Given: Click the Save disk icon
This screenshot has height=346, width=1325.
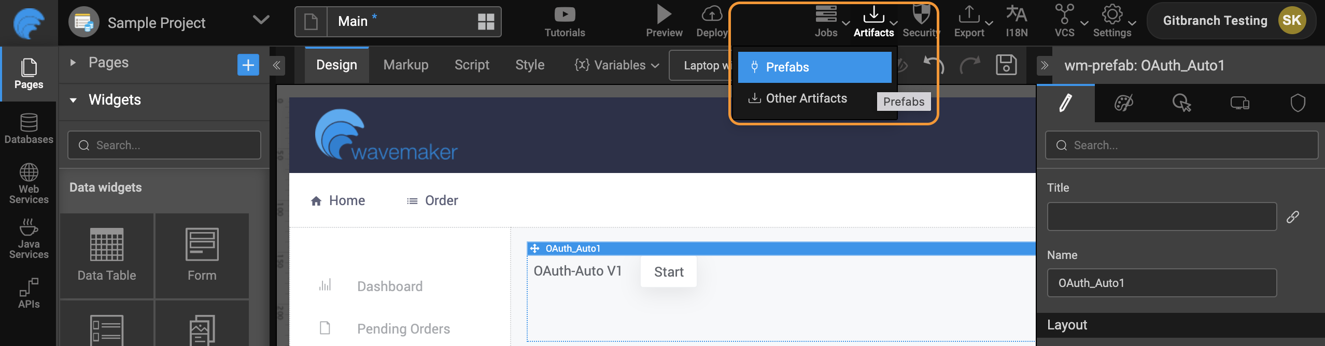Looking at the screenshot, I should click(1006, 65).
